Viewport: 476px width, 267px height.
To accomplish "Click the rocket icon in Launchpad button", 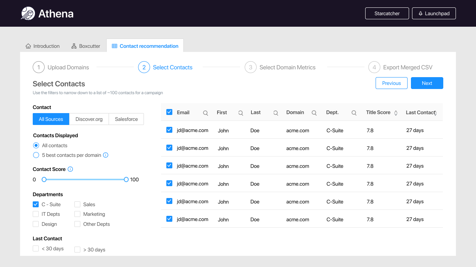I will point(421,13).
